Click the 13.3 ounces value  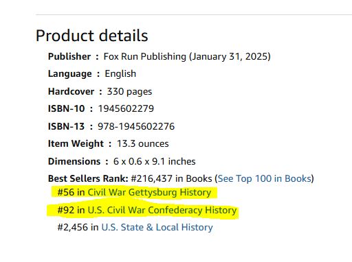click(143, 144)
